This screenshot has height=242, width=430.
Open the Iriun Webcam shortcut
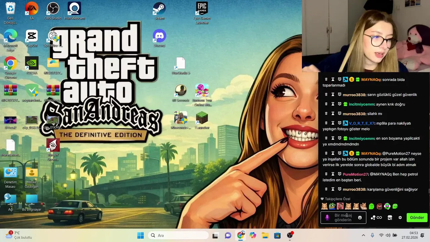(74, 11)
